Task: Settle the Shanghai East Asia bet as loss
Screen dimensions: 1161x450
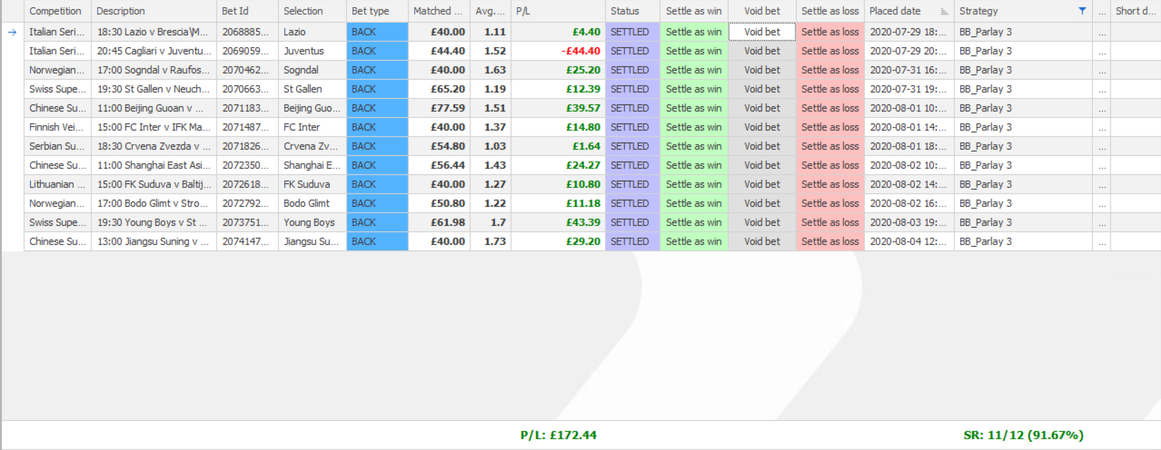Action: (x=830, y=165)
